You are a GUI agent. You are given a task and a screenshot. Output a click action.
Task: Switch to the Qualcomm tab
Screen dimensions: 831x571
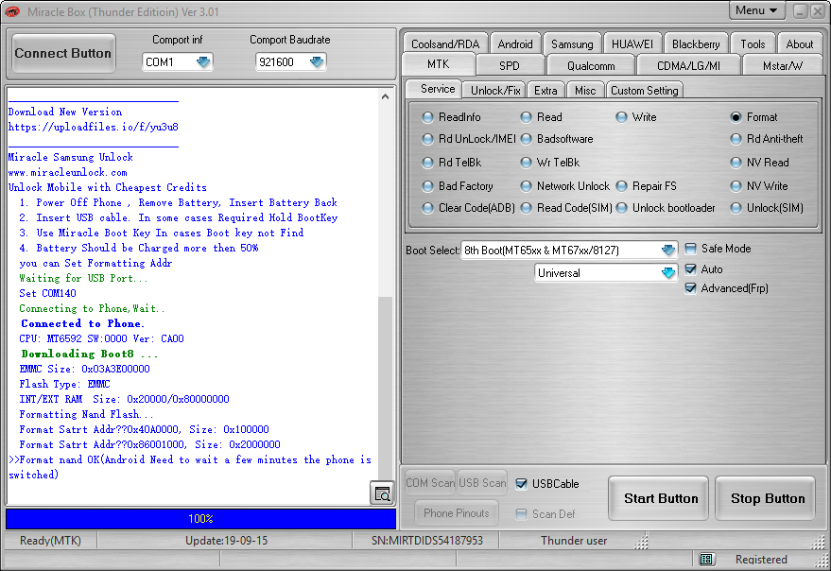click(591, 66)
